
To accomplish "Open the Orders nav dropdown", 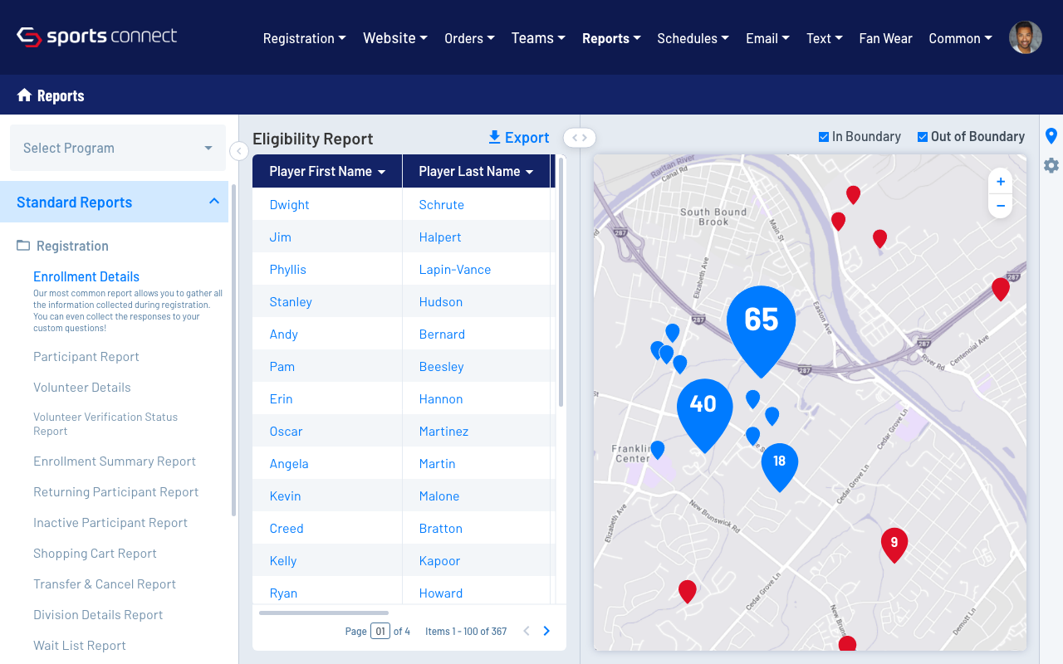I will coord(469,38).
